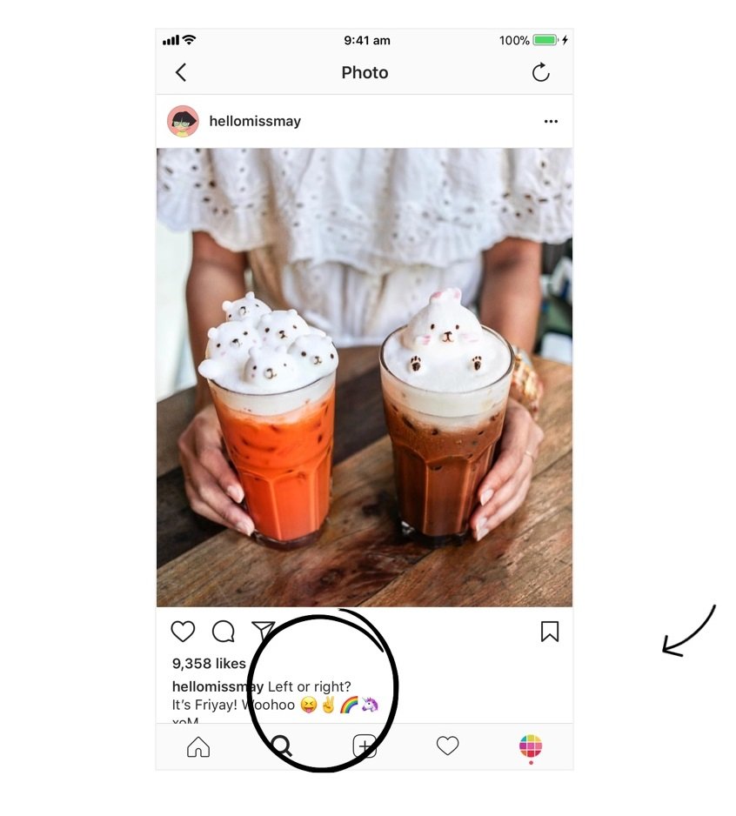The image size is (736, 816).
Task: Open comments with speech bubble icon
Action: point(224,632)
